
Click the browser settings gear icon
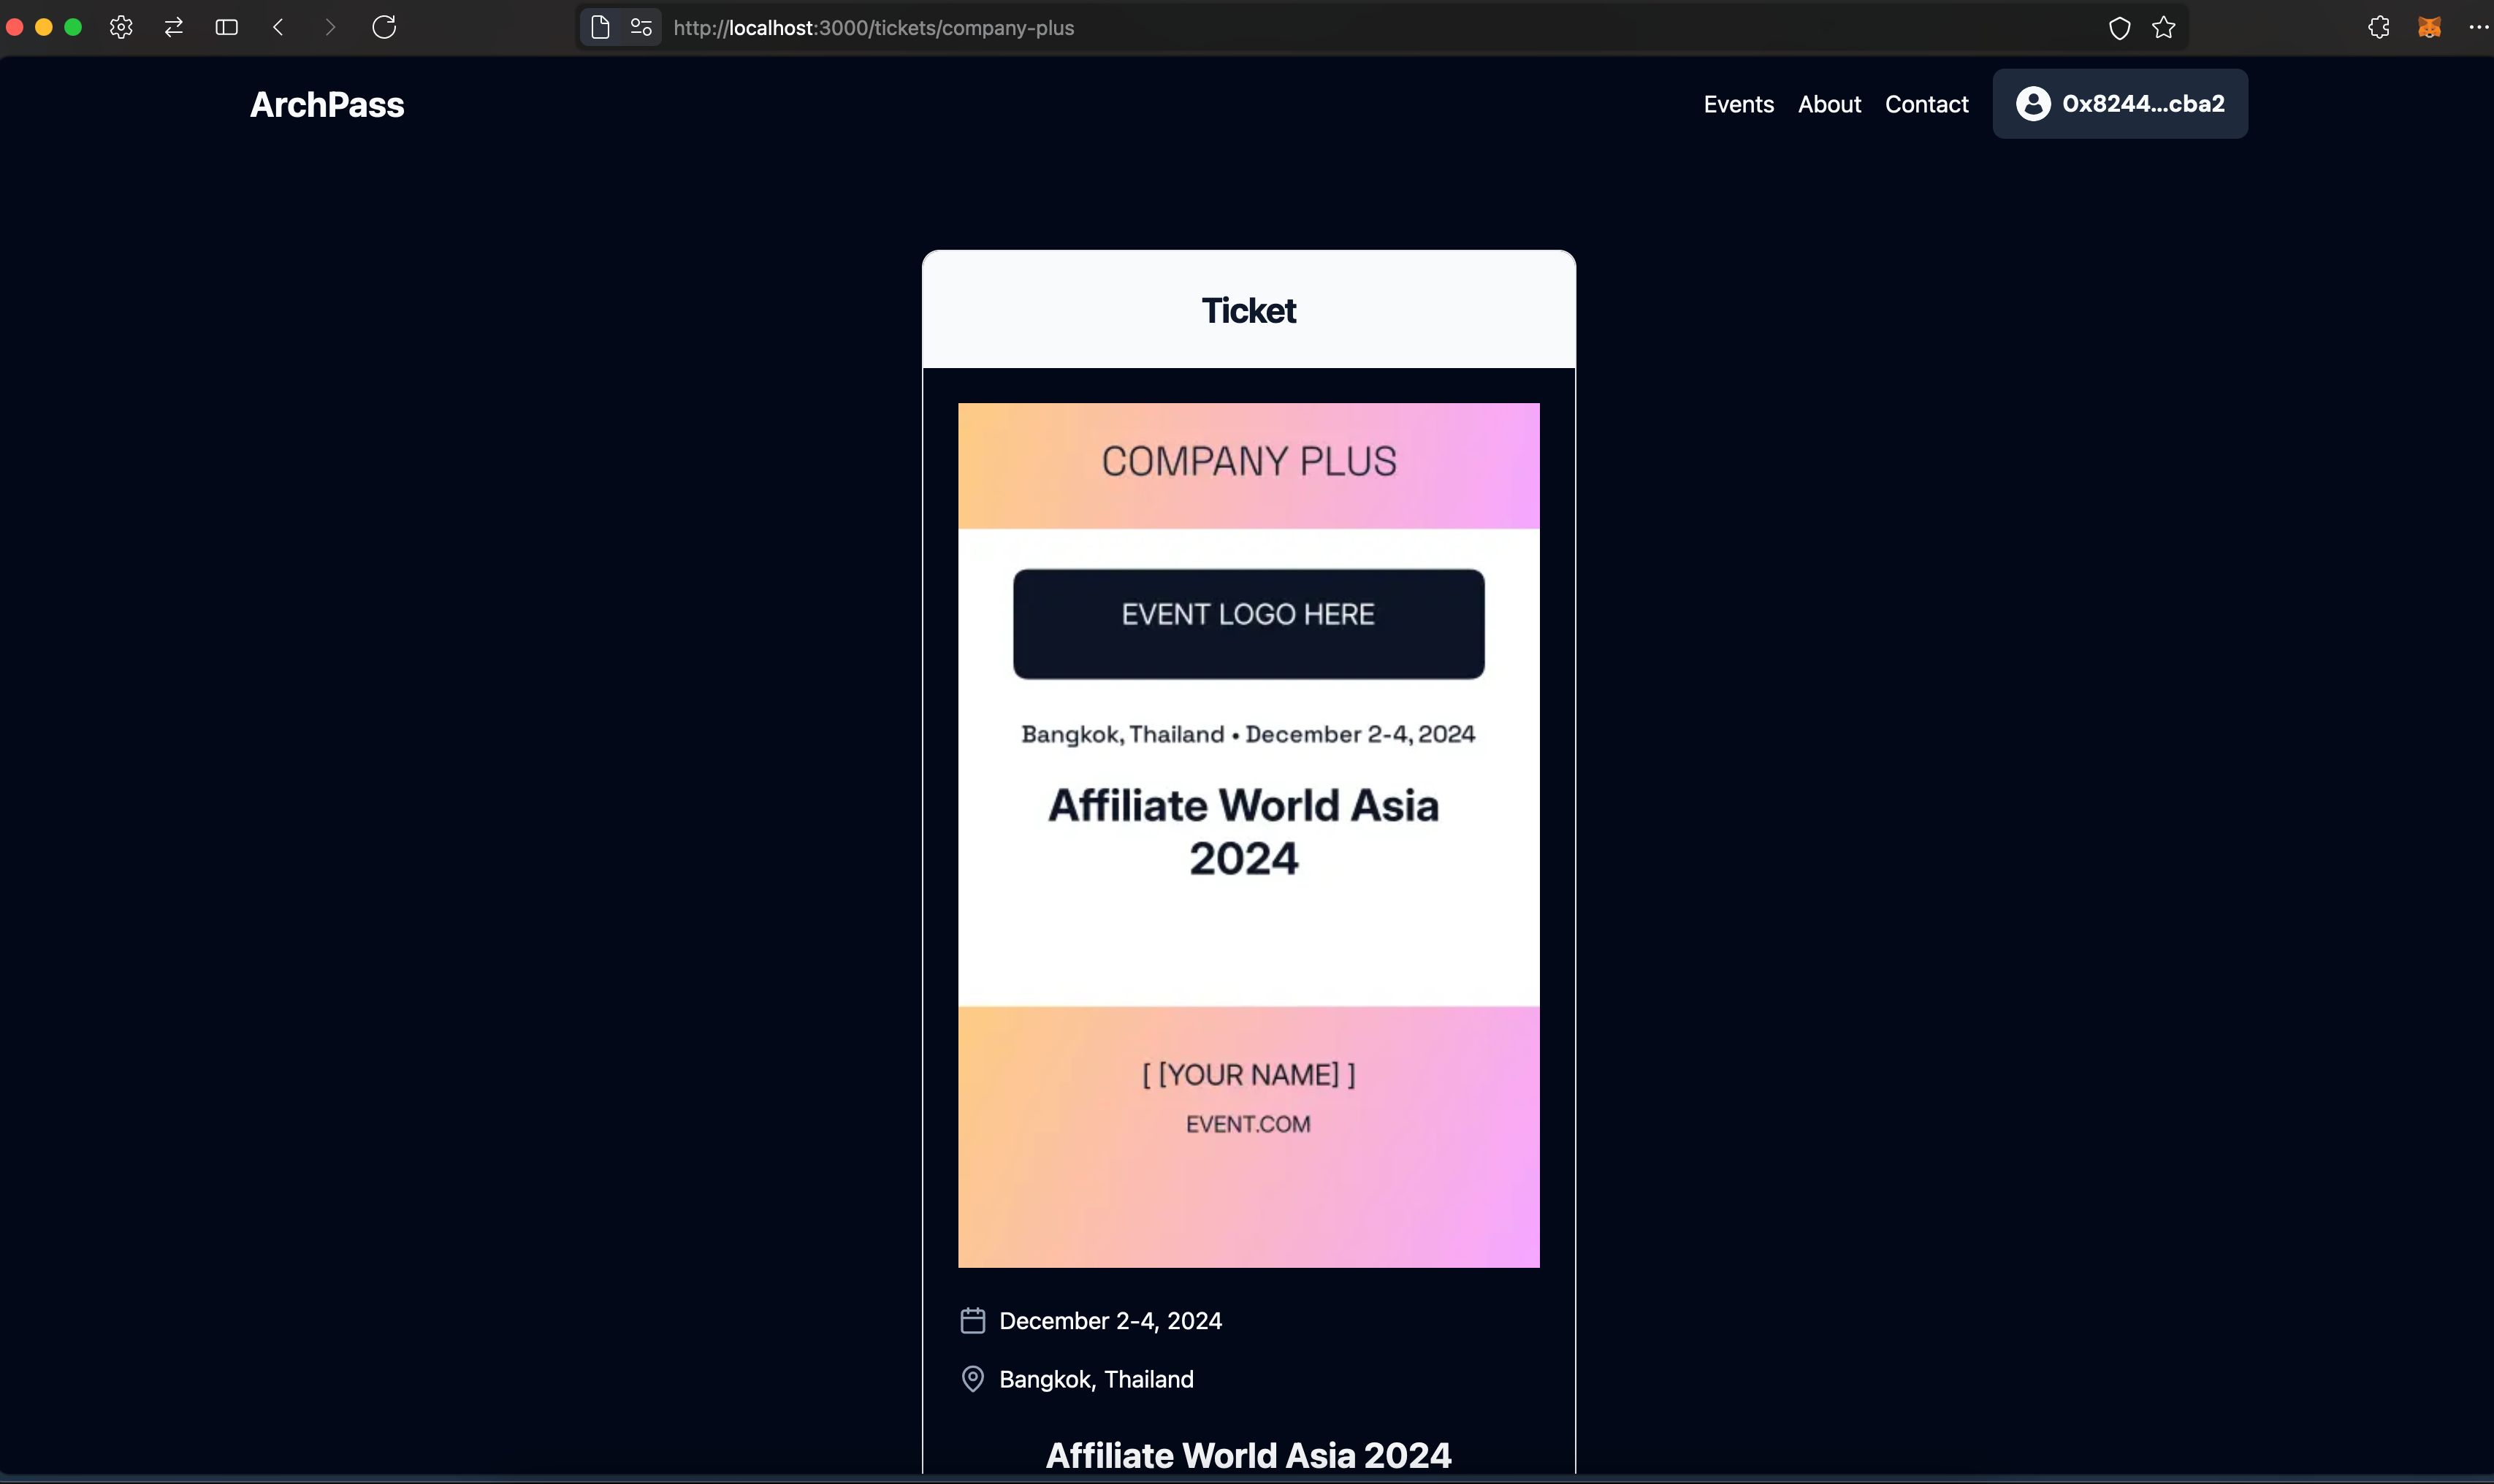pyautogui.click(x=121, y=27)
